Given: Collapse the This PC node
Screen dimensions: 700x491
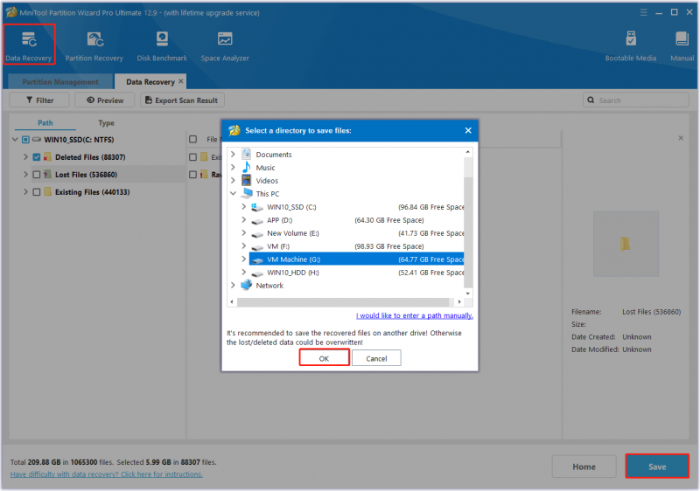Looking at the screenshot, I should (x=233, y=193).
